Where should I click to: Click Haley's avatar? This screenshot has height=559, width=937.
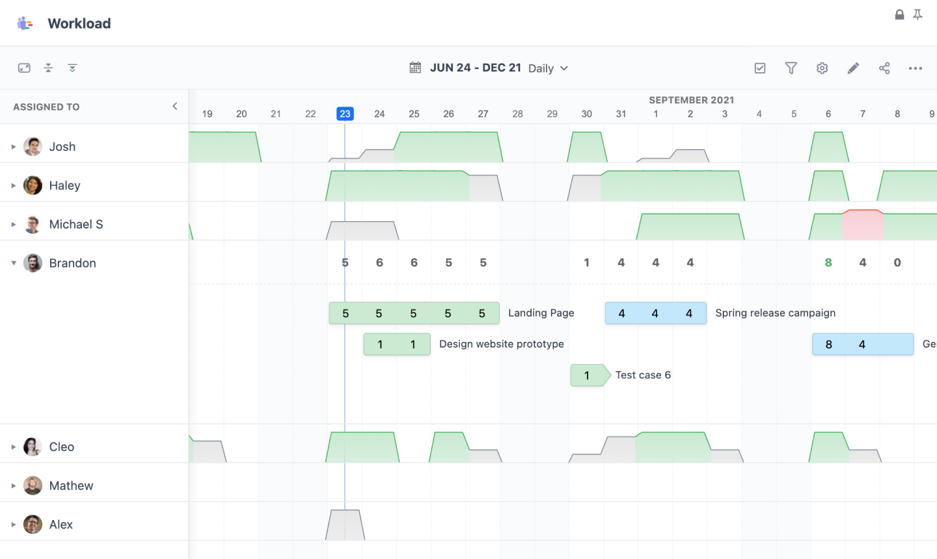[x=33, y=185]
